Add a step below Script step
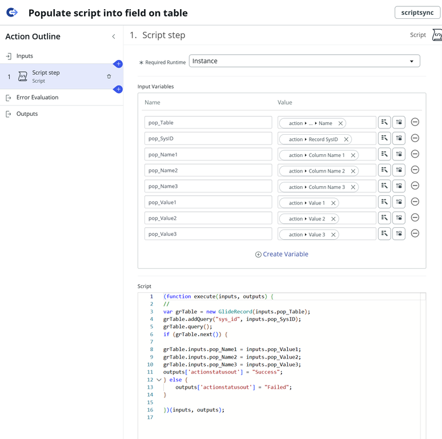The width and height of the screenshot is (442, 439). [x=118, y=89]
